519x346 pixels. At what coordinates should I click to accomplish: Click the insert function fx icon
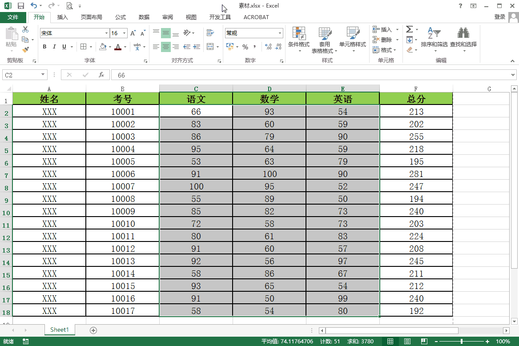pos(101,75)
